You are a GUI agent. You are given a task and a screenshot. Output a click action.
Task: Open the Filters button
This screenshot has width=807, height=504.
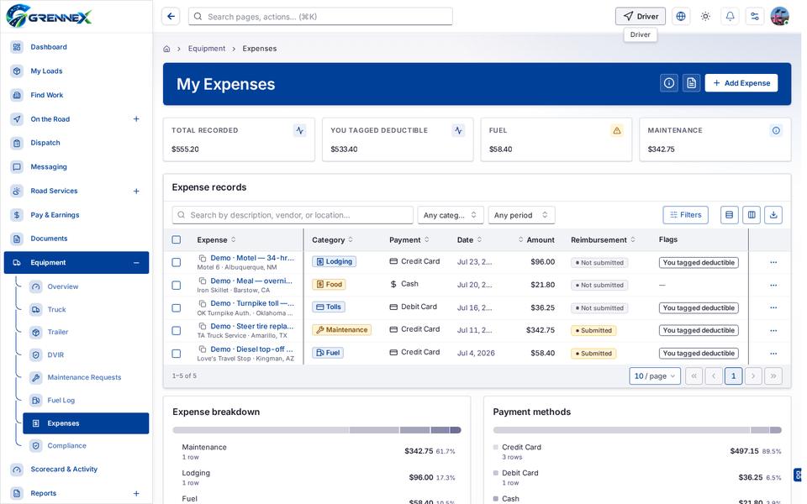(x=685, y=215)
